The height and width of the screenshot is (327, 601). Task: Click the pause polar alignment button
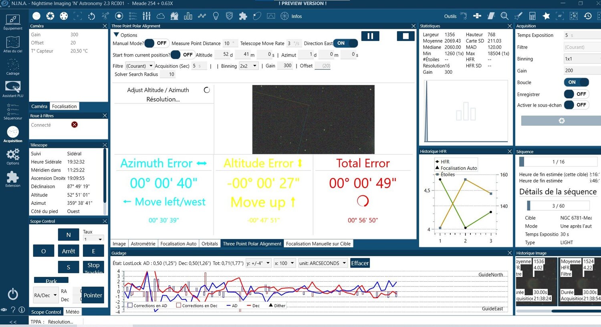(x=370, y=36)
